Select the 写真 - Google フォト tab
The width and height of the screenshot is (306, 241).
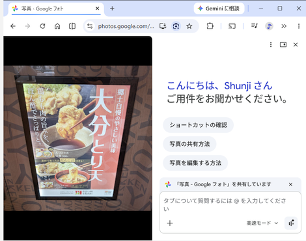[56, 8]
